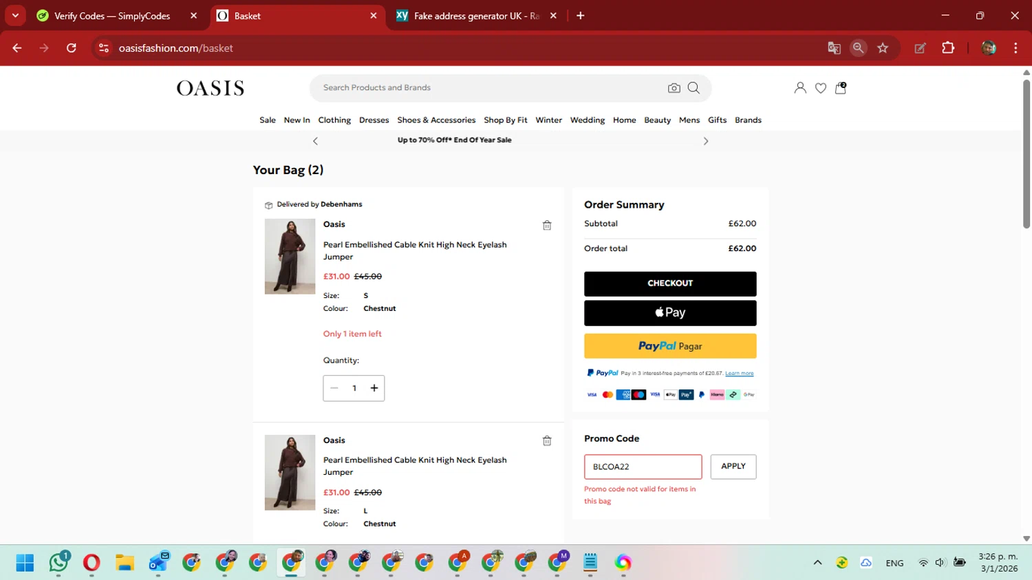Open WhatsApp from the taskbar
Viewport: 1032px width, 580px height.
point(59,563)
